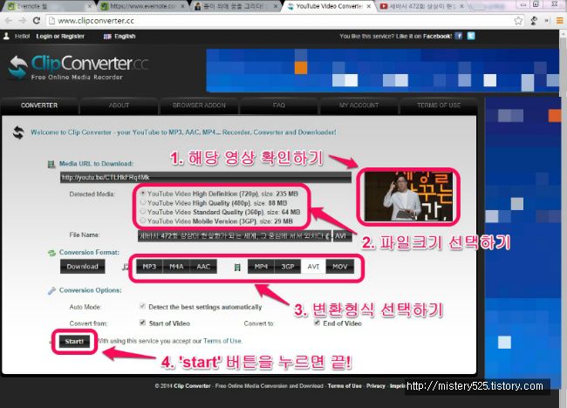Toggle End of Video checkbox
The height and width of the screenshot is (408, 567).
click(x=317, y=323)
